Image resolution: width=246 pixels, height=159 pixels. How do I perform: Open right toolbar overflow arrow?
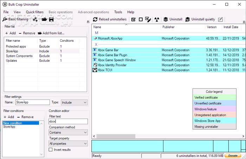click(x=244, y=22)
